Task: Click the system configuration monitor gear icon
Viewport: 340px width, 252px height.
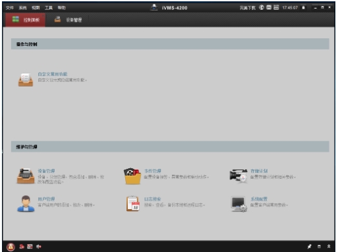Action: [239, 204]
